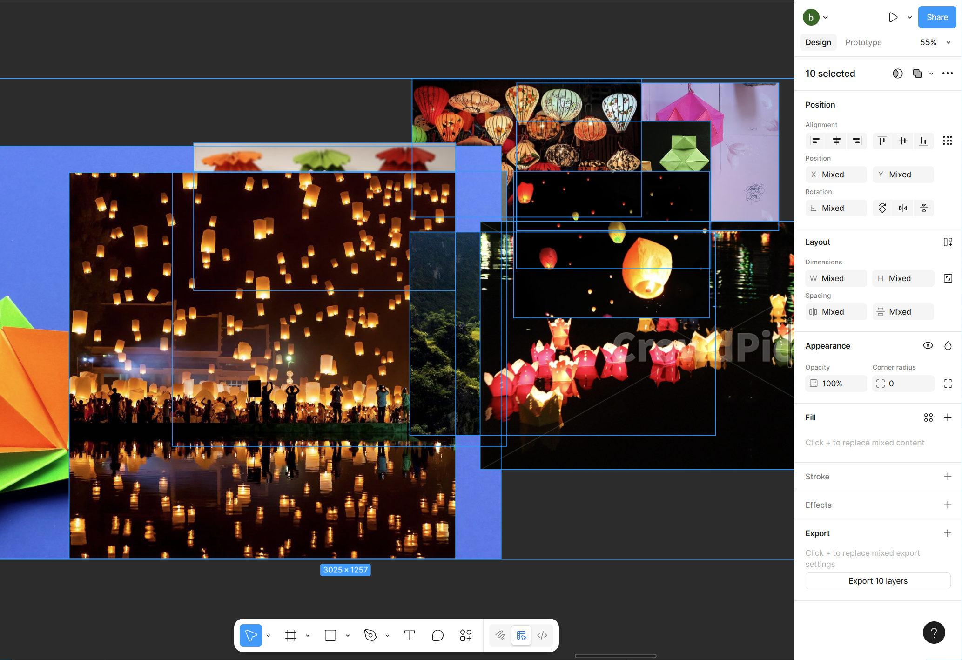This screenshot has width=962, height=660.
Task: Align selected layers to left
Action: pyautogui.click(x=815, y=141)
